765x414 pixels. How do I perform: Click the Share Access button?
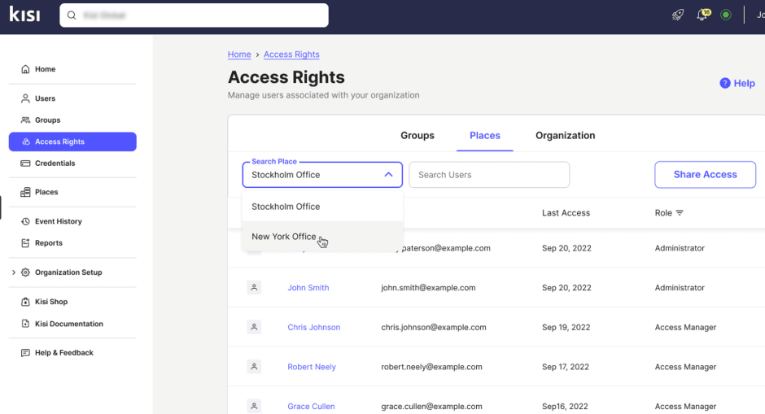[705, 175]
